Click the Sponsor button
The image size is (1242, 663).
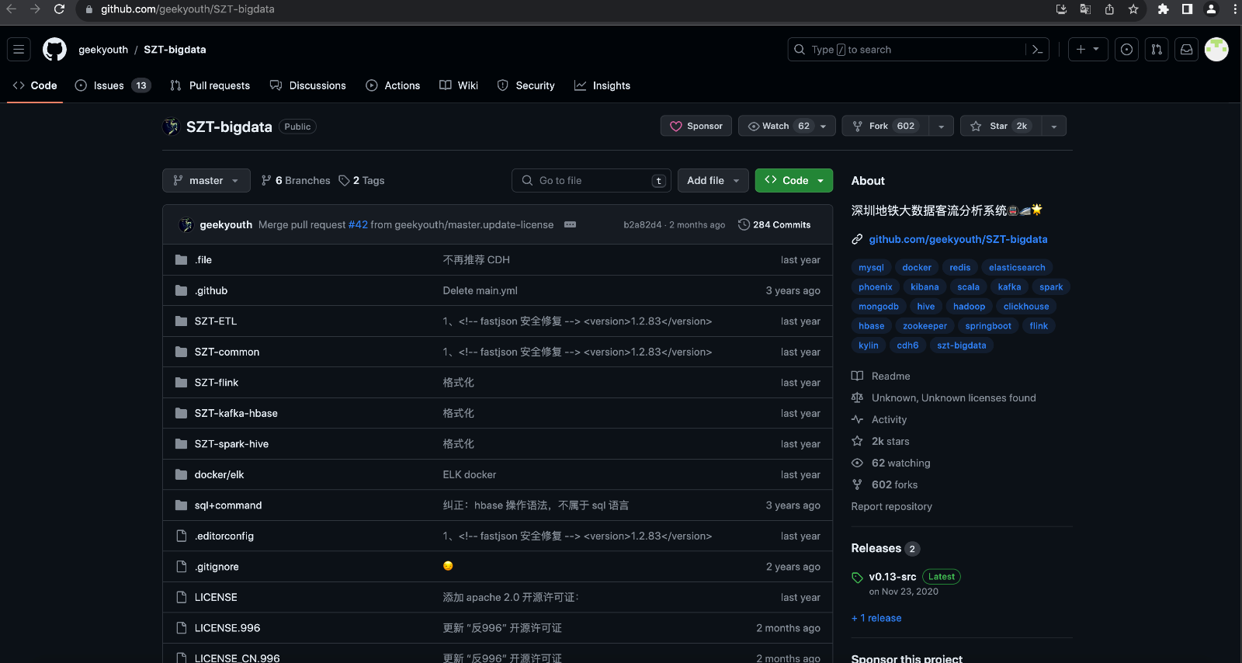[696, 126]
